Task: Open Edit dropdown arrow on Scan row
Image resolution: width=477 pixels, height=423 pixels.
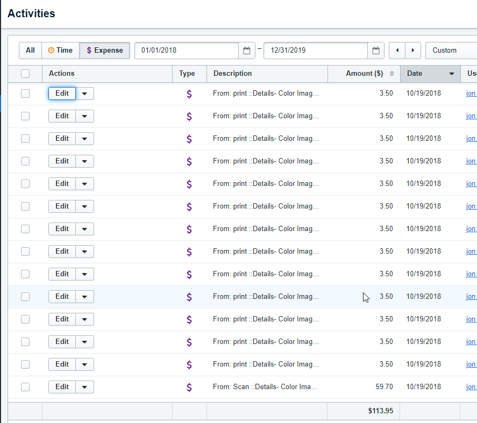Action: point(85,387)
